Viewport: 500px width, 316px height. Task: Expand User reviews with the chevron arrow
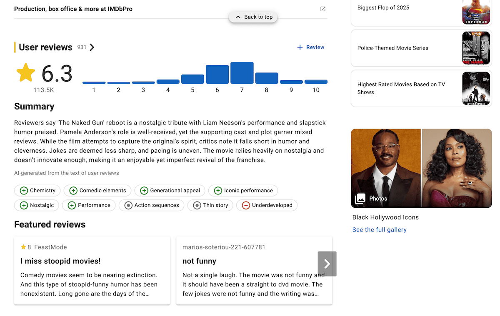pos(92,47)
